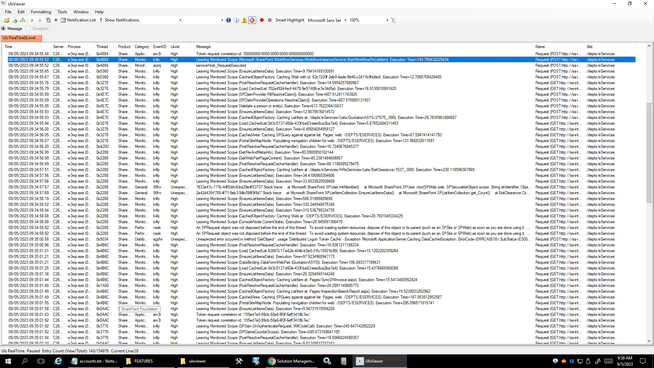Viewport: 654px width, 368px height.
Task: Open the Tools menu
Action: [x=62, y=12]
